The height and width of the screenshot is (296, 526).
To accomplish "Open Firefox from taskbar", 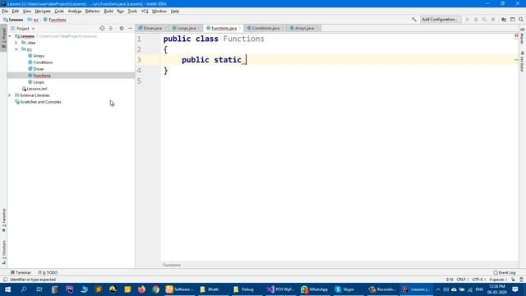I will coord(141,289).
